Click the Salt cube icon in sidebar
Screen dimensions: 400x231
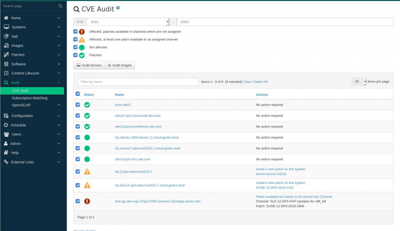6,36
